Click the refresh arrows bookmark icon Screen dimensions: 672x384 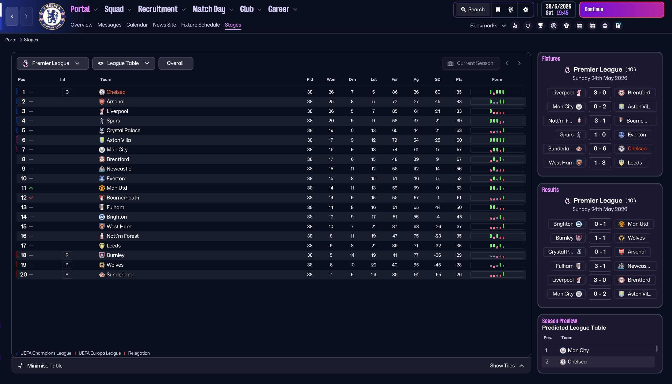(528, 25)
